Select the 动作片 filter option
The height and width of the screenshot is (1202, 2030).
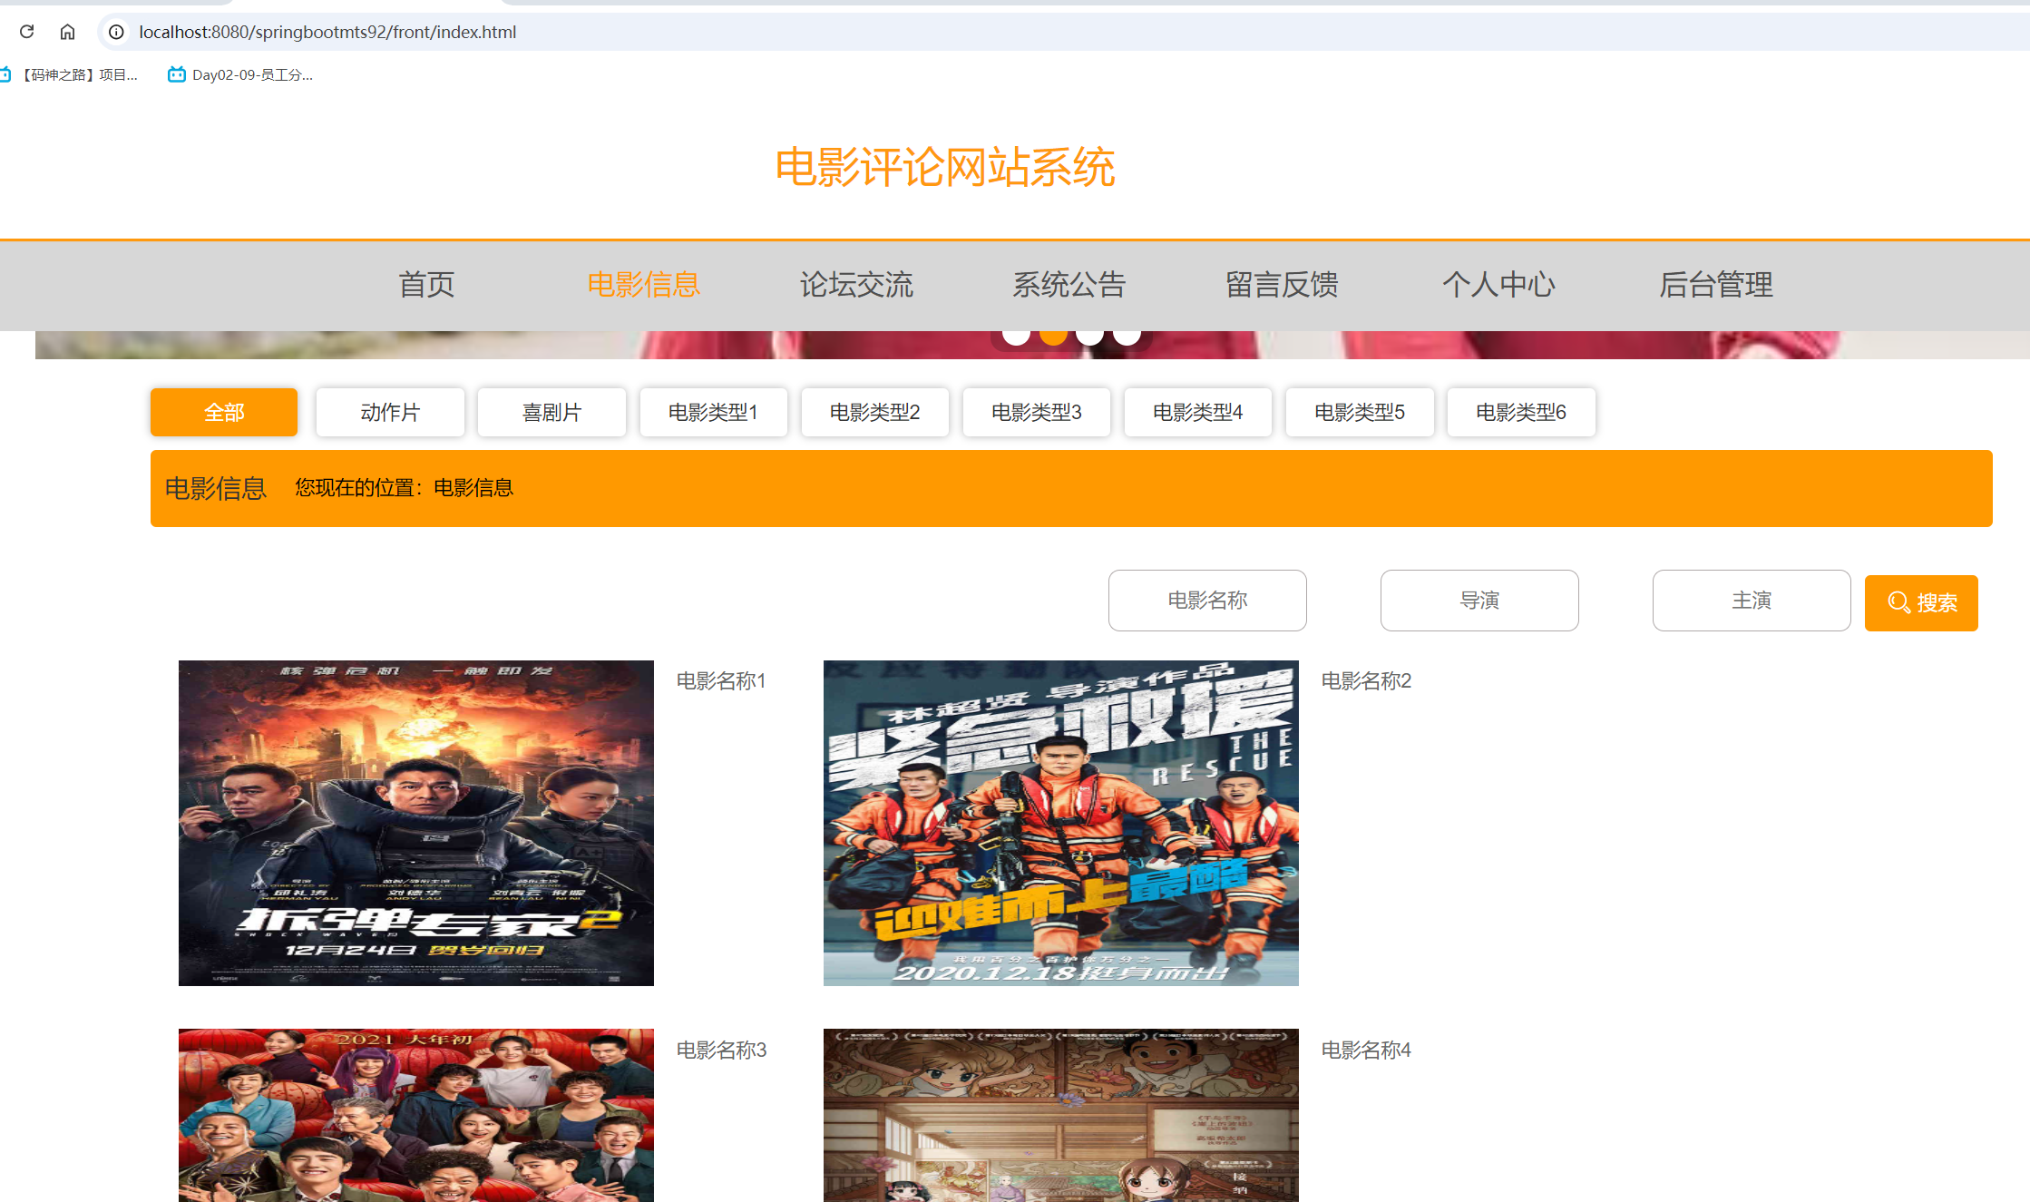(x=390, y=412)
